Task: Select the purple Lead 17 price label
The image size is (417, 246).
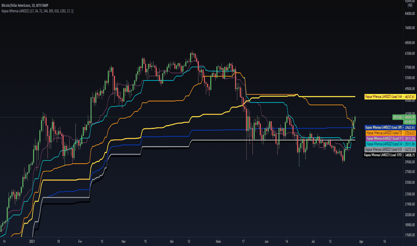Action: pyautogui.click(x=391, y=139)
